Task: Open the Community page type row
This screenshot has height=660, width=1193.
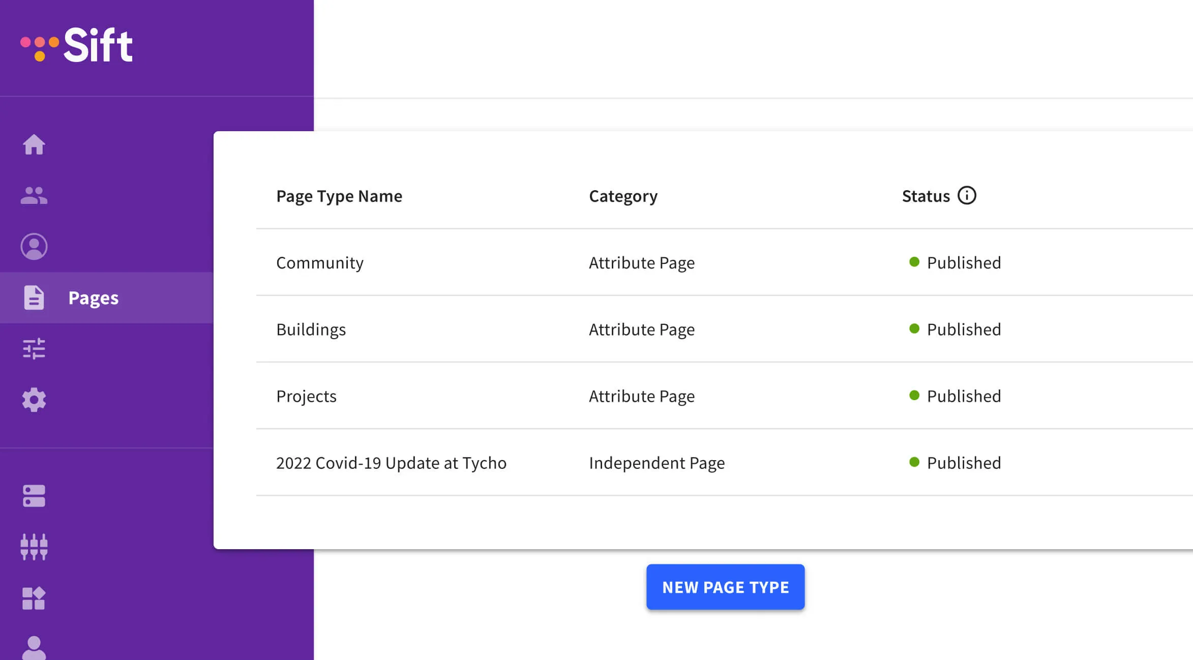Action: [x=320, y=262]
